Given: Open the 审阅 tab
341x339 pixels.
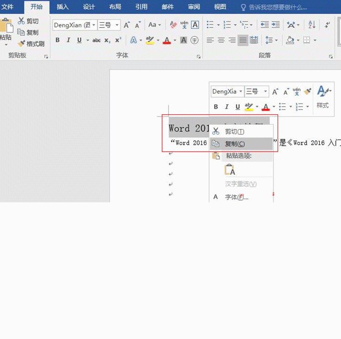Looking at the screenshot, I should click(194, 7).
